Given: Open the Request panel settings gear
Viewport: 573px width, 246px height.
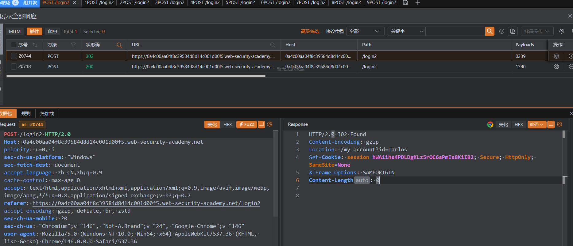Looking at the screenshot, I should (270, 124).
